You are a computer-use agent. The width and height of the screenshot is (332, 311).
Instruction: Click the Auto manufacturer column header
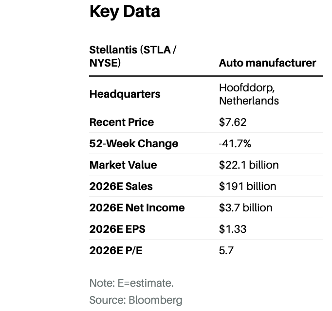[x=267, y=63]
